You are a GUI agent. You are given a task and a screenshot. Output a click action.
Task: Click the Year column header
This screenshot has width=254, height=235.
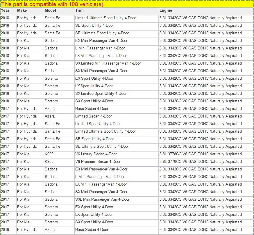5,10
